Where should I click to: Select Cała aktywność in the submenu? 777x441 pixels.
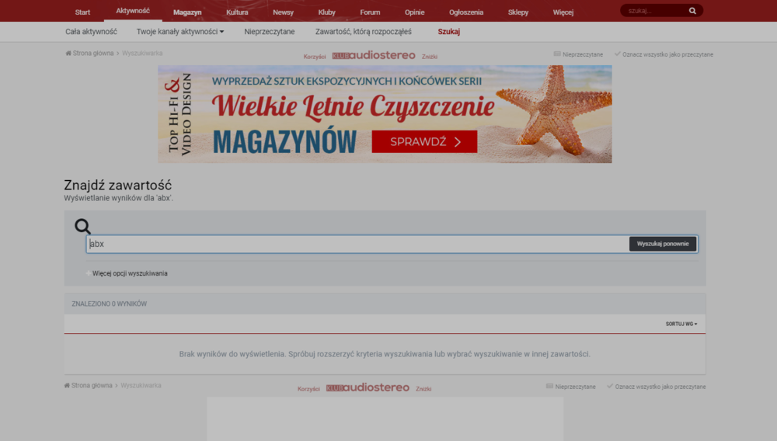(91, 32)
